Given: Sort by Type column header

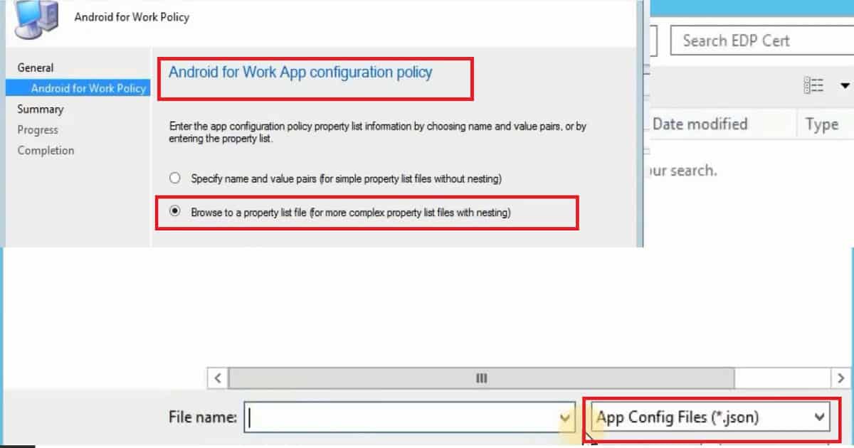Looking at the screenshot, I should (x=824, y=124).
